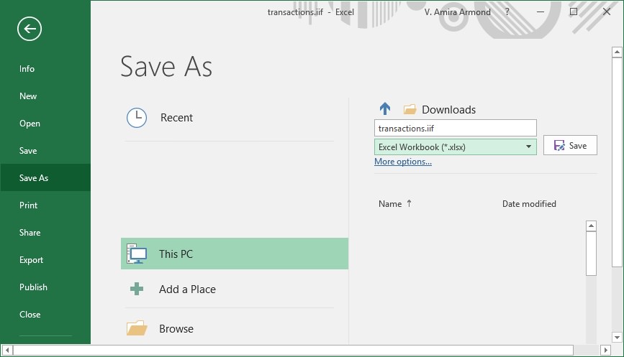Minimize the Excel window
The height and width of the screenshot is (357, 624).
(x=541, y=12)
